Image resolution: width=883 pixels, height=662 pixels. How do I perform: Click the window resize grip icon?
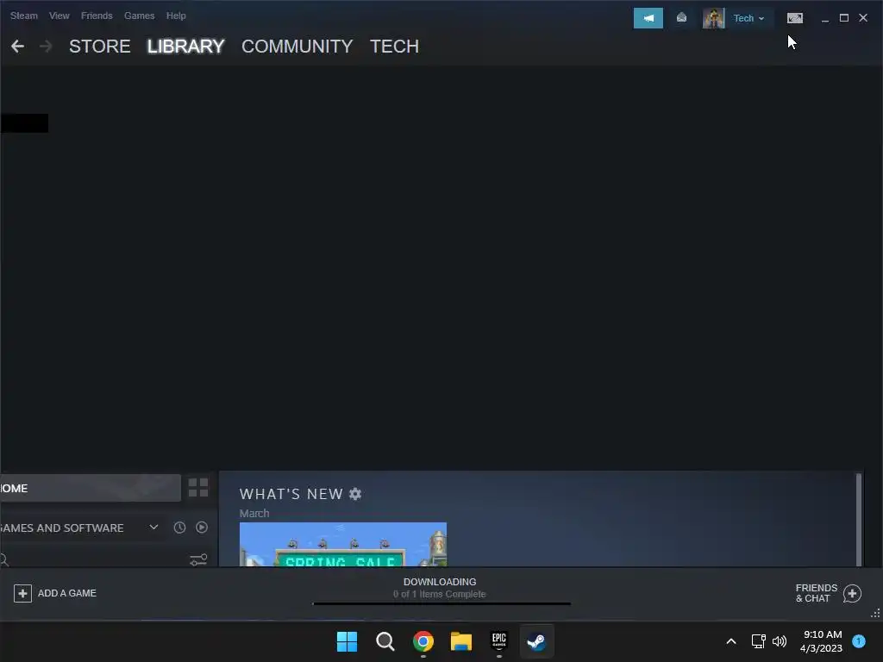[x=875, y=613]
